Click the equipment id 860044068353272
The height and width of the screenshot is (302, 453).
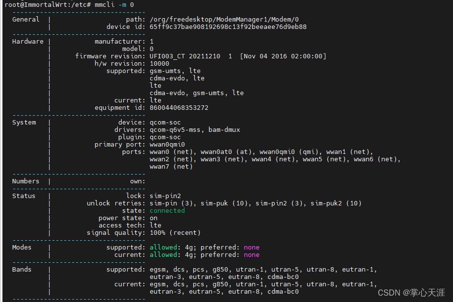pyautogui.click(x=179, y=107)
